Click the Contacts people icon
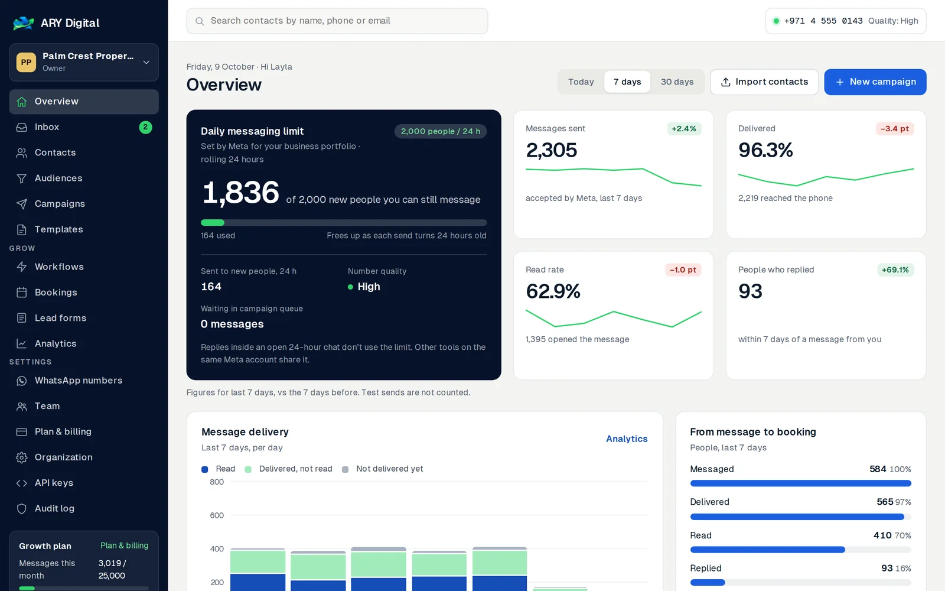 point(22,152)
